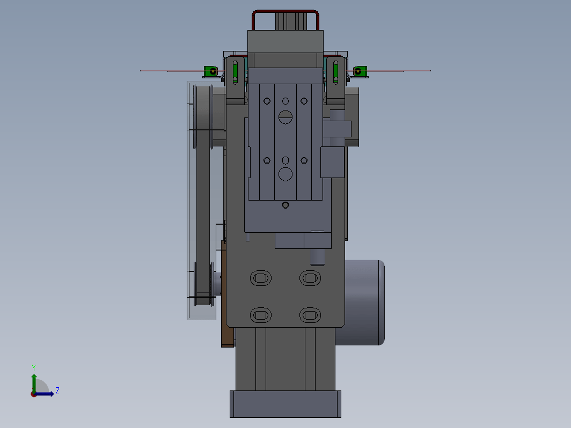Viewport: 571px width, 428px height.
Task: Click the green Y axis of the view triad
Action: [x=34, y=383]
